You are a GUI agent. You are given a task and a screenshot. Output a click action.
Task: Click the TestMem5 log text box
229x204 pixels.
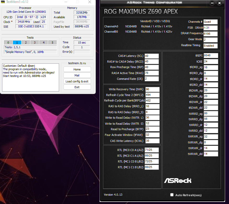[x=31, y=77]
